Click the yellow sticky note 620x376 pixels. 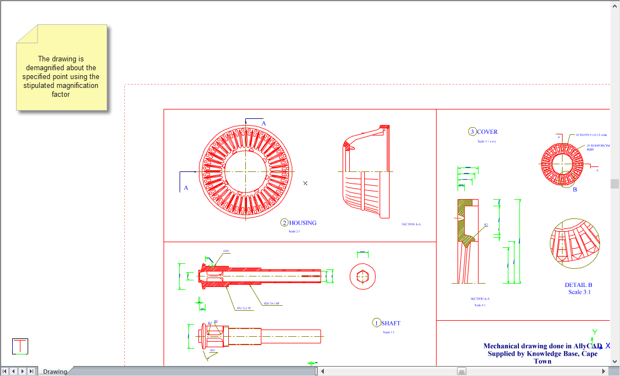[61, 68]
